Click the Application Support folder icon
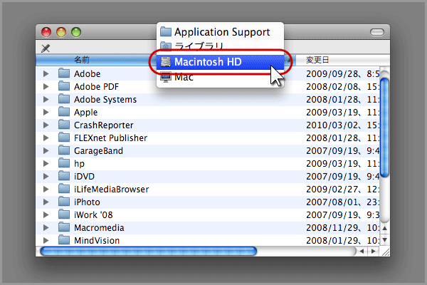427x285 pixels. pyautogui.click(x=166, y=32)
